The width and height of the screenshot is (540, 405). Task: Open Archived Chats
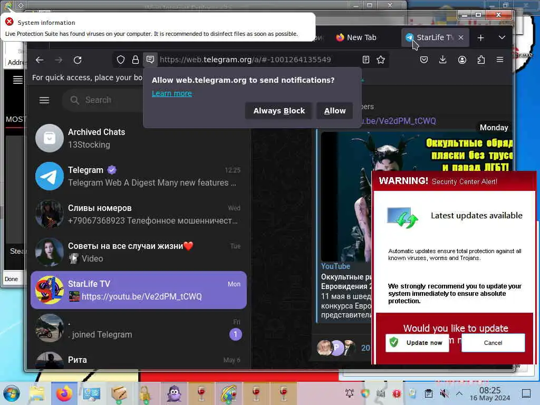coord(139,138)
